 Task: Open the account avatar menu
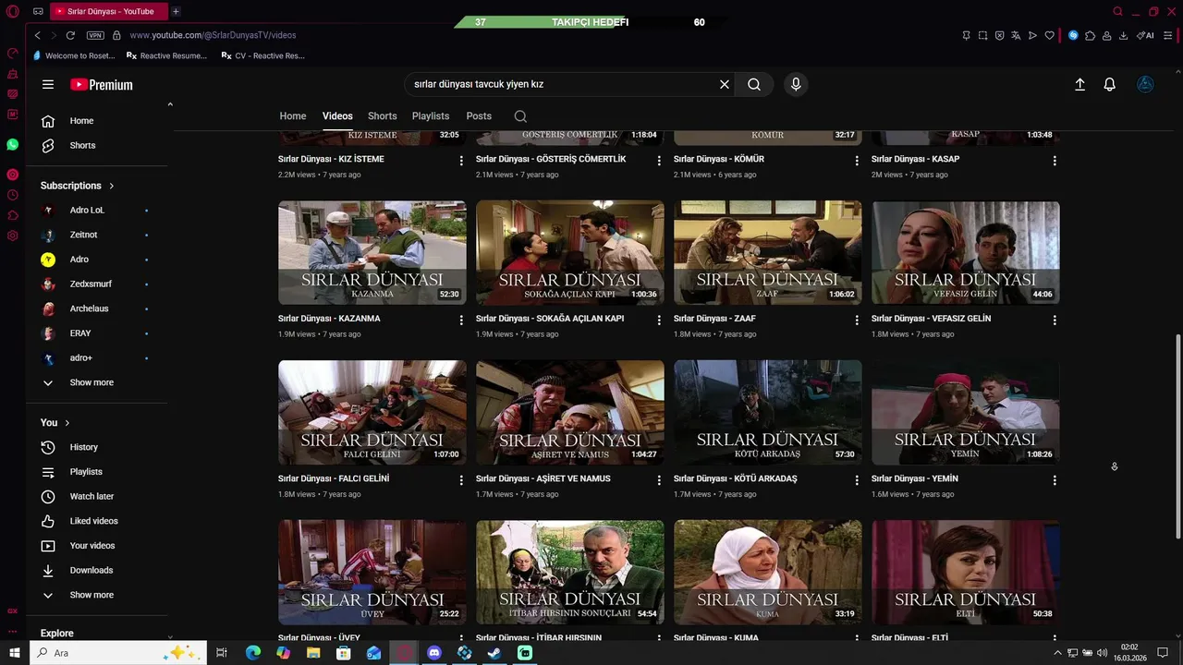pyautogui.click(x=1145, y=84)
